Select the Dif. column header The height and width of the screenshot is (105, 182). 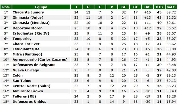click(147, 7)
